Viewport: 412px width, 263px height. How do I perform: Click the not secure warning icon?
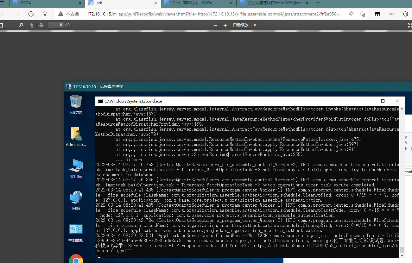[x=61, y=14]
